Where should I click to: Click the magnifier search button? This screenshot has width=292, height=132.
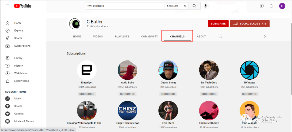[x=194, y=6]
